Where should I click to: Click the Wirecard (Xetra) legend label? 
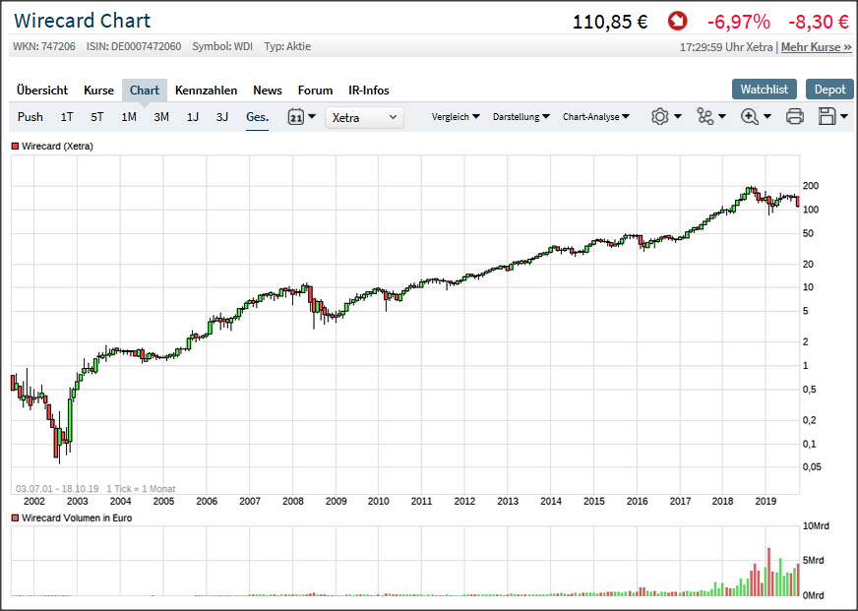[57, 147]
